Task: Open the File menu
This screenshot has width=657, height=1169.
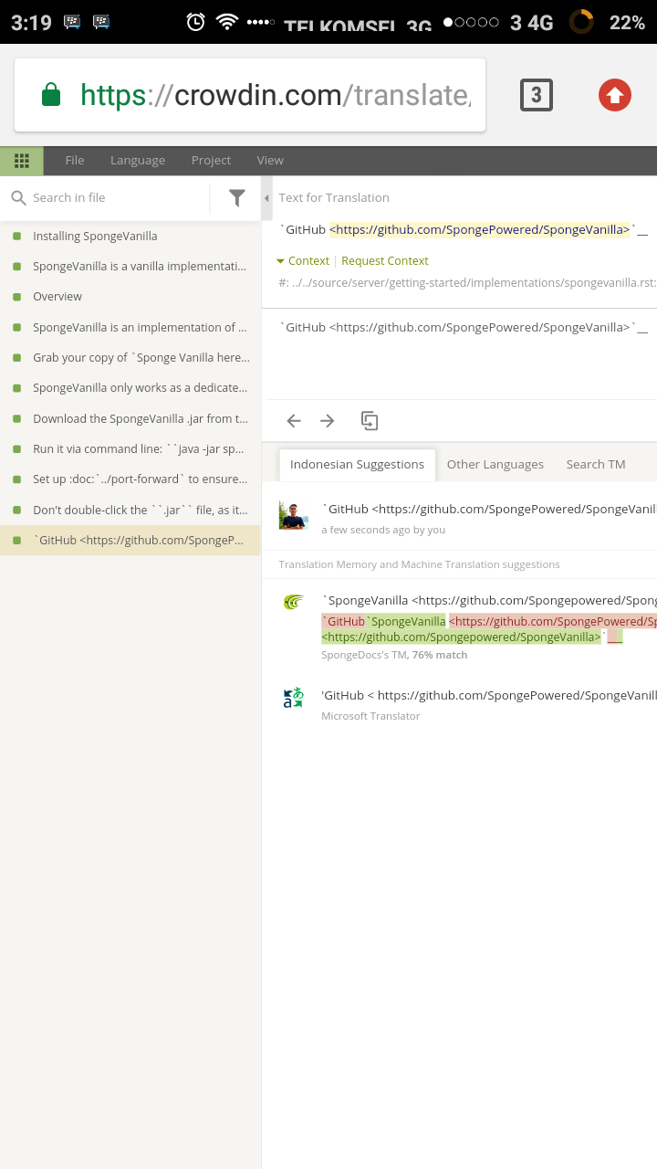Action: (x=75, y=160)
